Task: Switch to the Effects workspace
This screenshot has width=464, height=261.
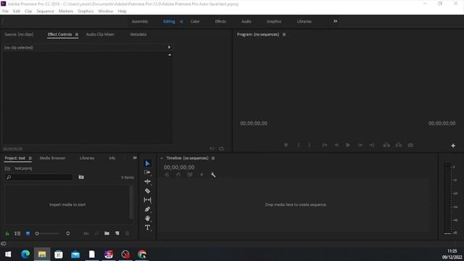Action: point(220,21)
